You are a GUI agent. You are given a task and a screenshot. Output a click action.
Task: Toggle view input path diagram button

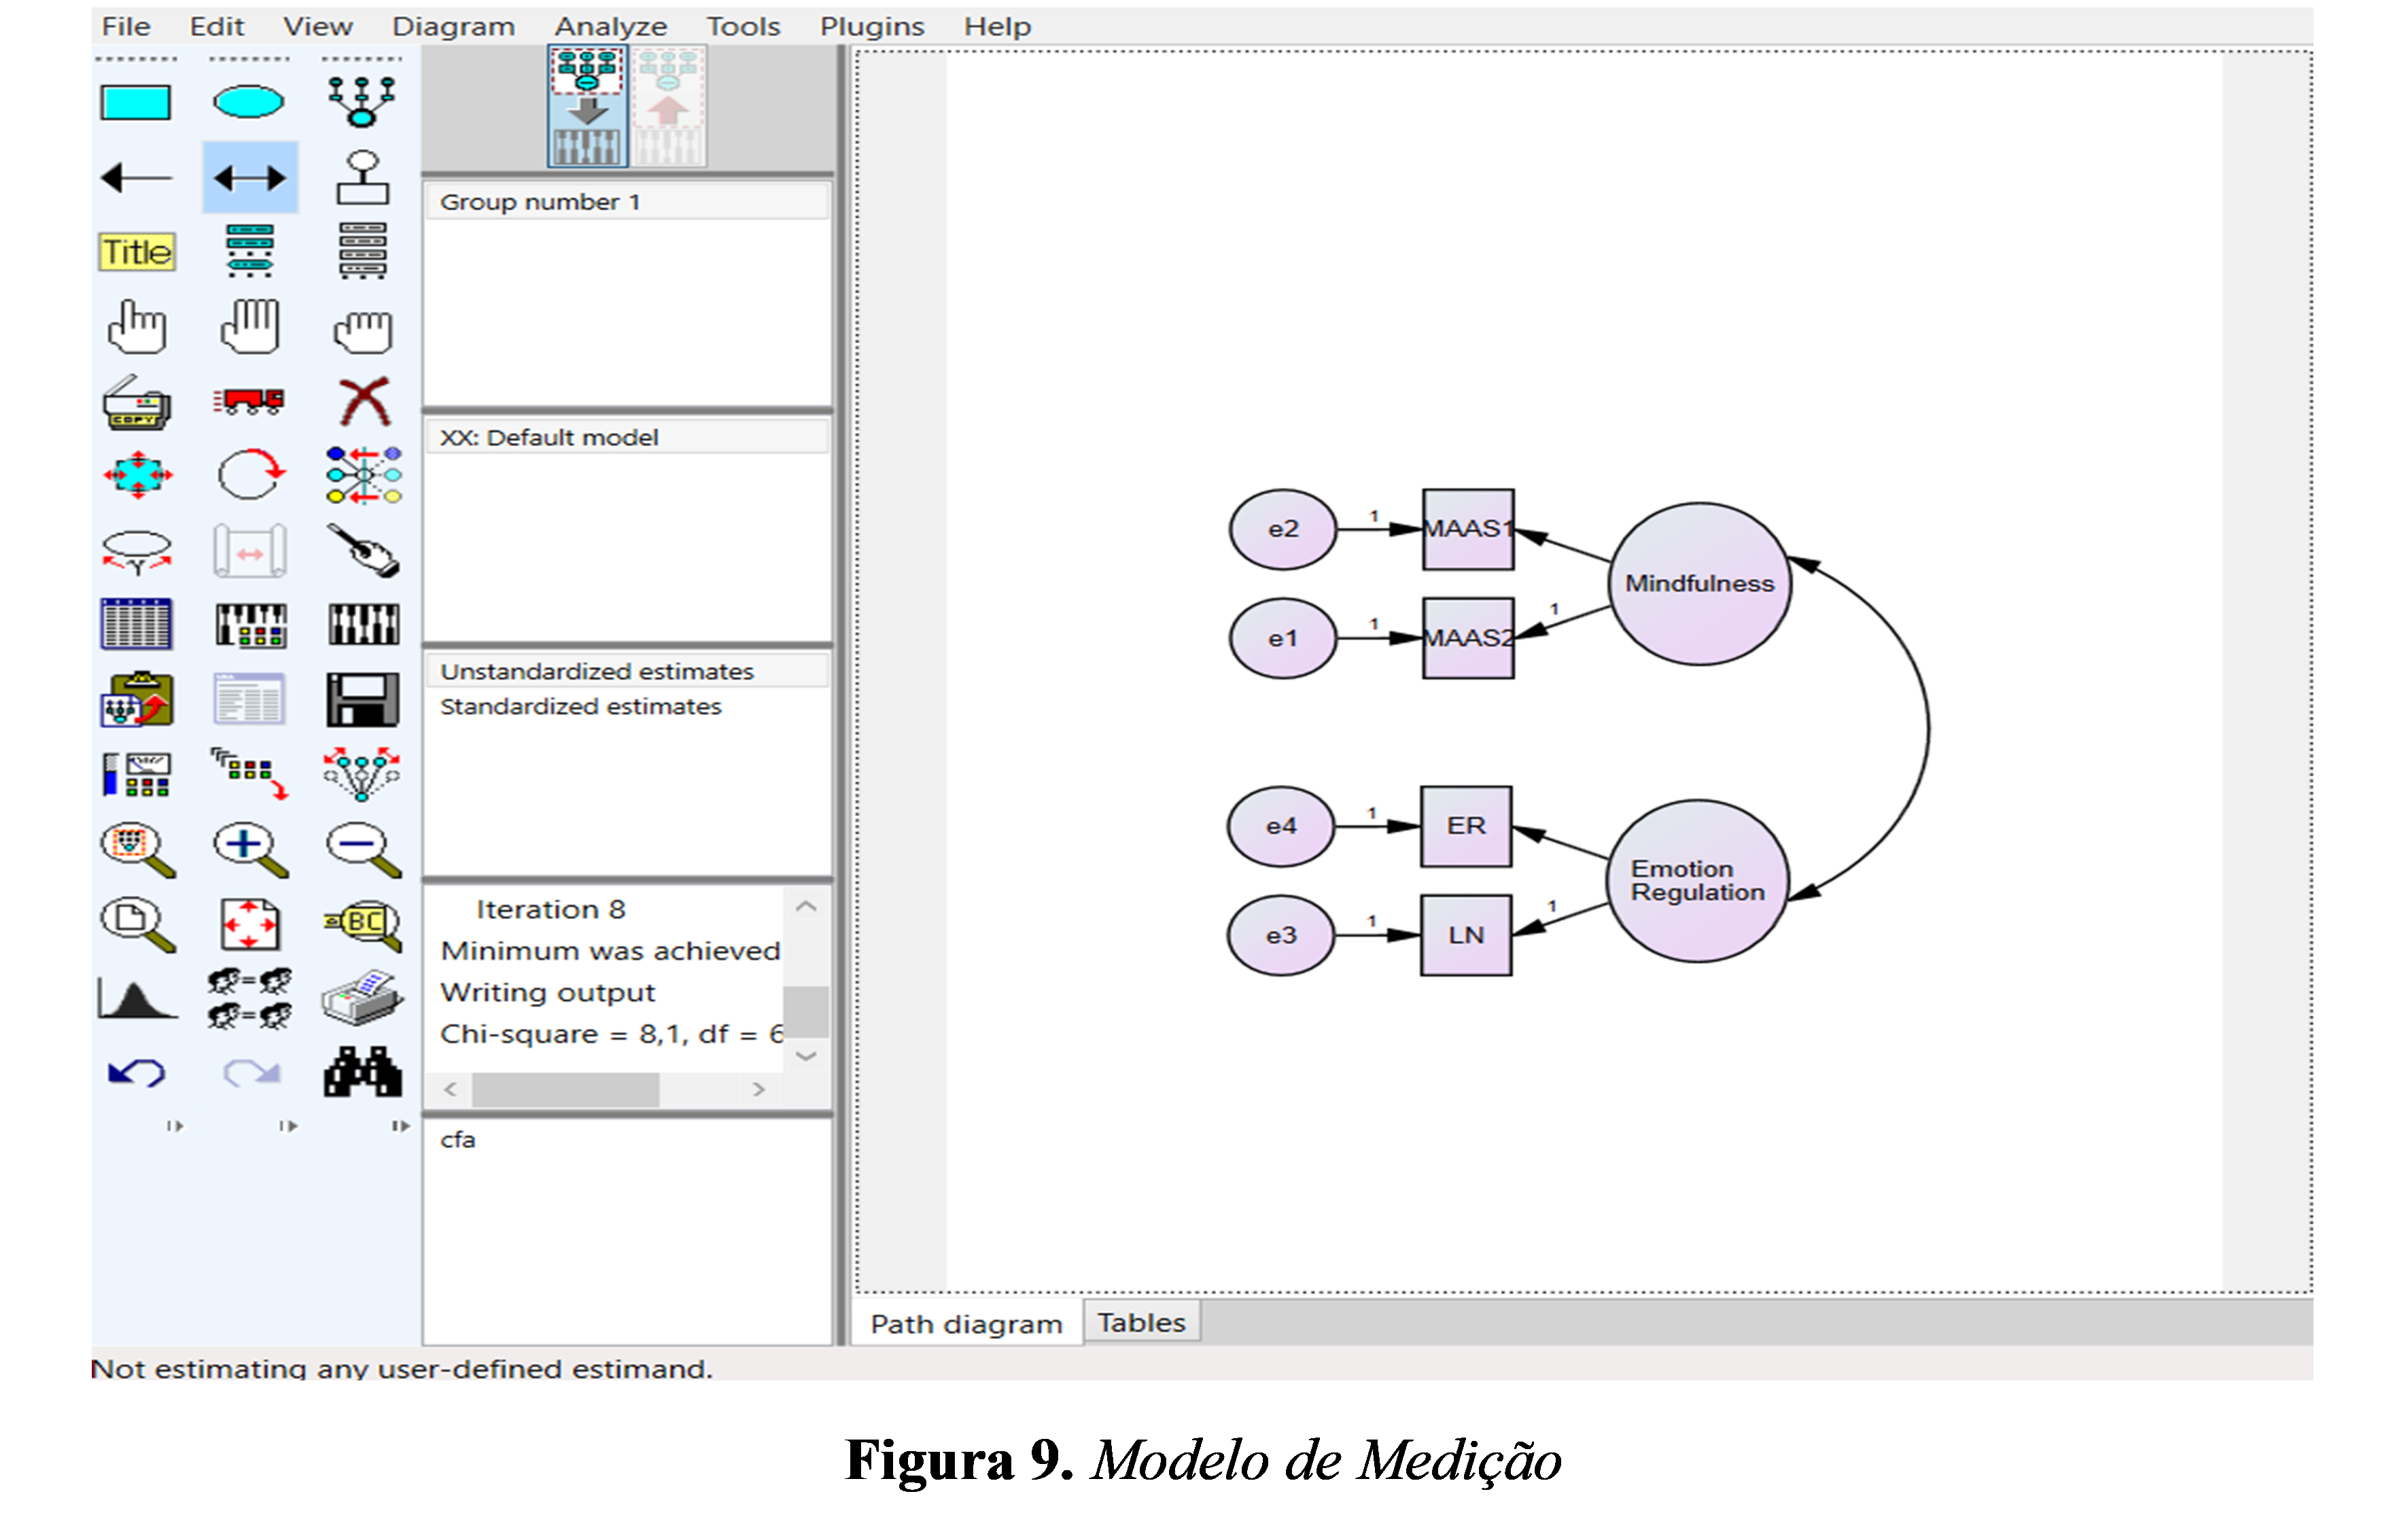588,106
